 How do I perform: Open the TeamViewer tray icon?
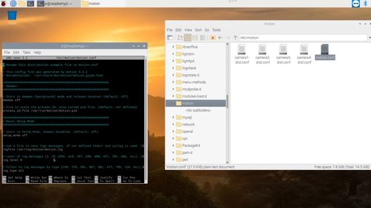355,3
